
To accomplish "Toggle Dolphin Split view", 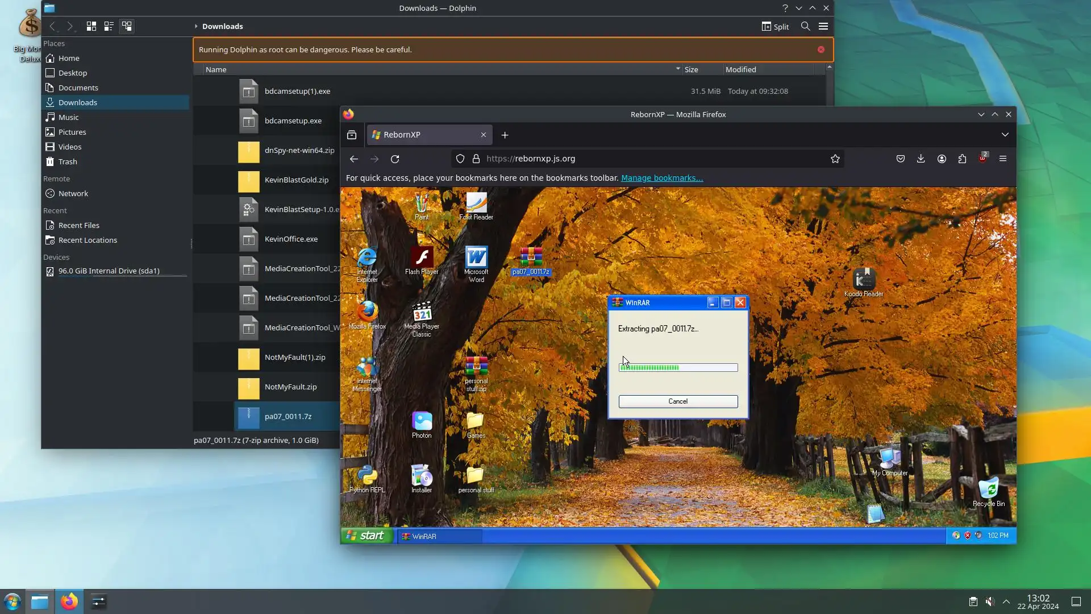I will coord(775,26).
